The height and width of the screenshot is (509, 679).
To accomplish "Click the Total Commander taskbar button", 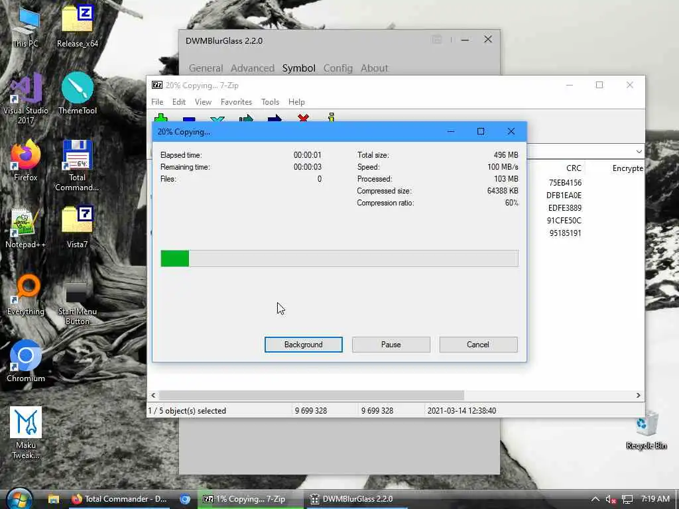I will click(x=119, y=499).
